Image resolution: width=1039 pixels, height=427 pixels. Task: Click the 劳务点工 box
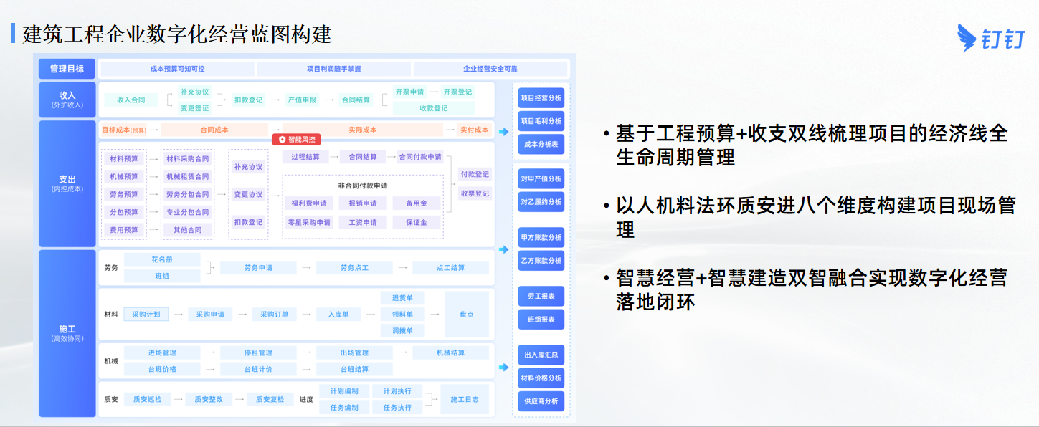[354, 268]
